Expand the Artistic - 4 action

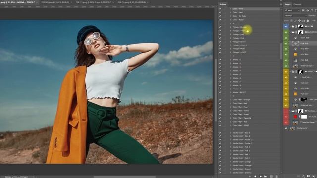pyautogui.click(x=230, y=71)
